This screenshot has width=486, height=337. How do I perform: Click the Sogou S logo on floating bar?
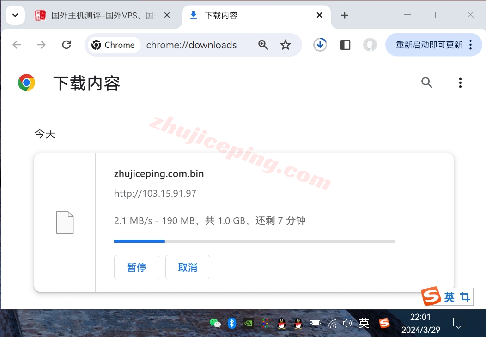coord(431,296)
